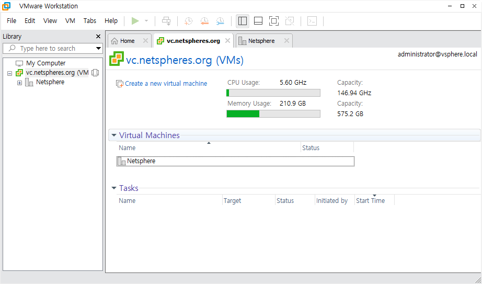Click the Memory Usage progress bar

coord(273,114)
